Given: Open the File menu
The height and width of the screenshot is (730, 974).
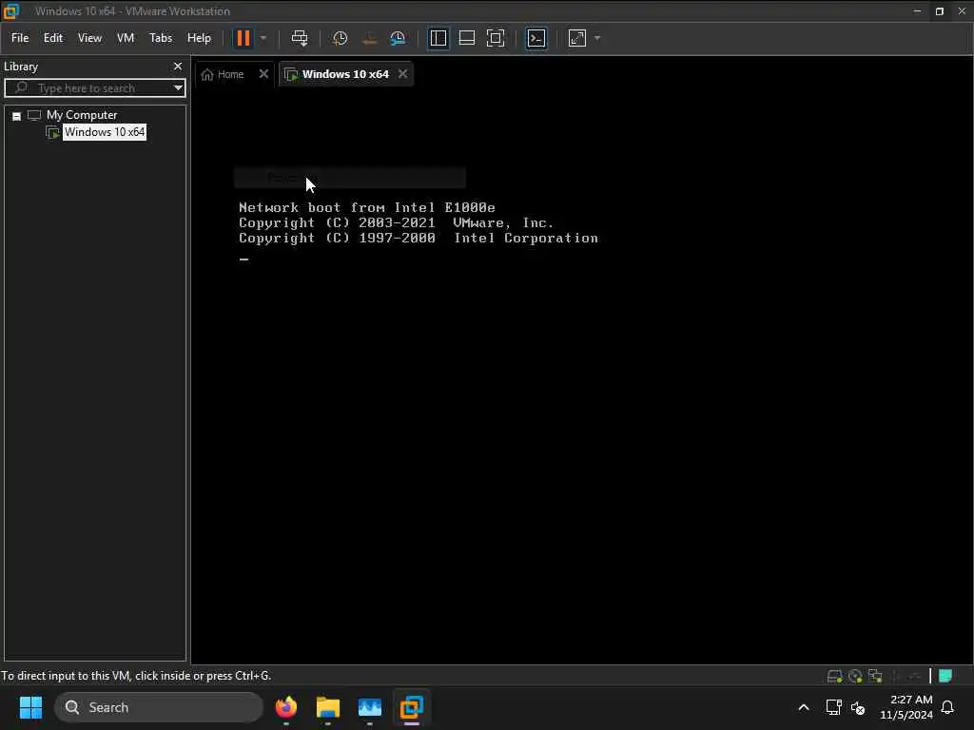Looking at the screenshot, I should coord(20,38).
